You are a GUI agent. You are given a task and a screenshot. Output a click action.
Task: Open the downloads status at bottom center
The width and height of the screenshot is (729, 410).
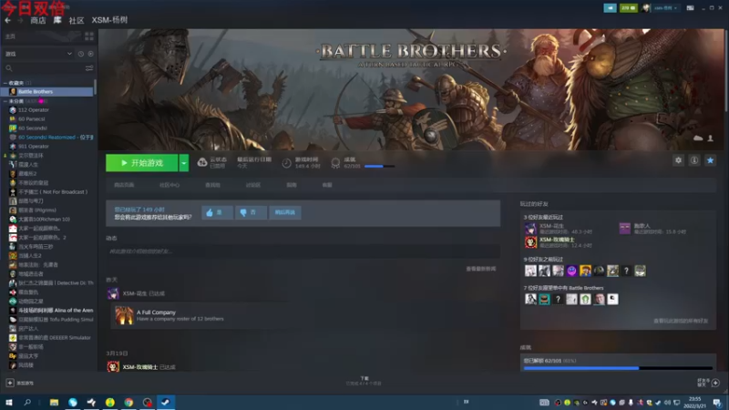tap(364, 381)
